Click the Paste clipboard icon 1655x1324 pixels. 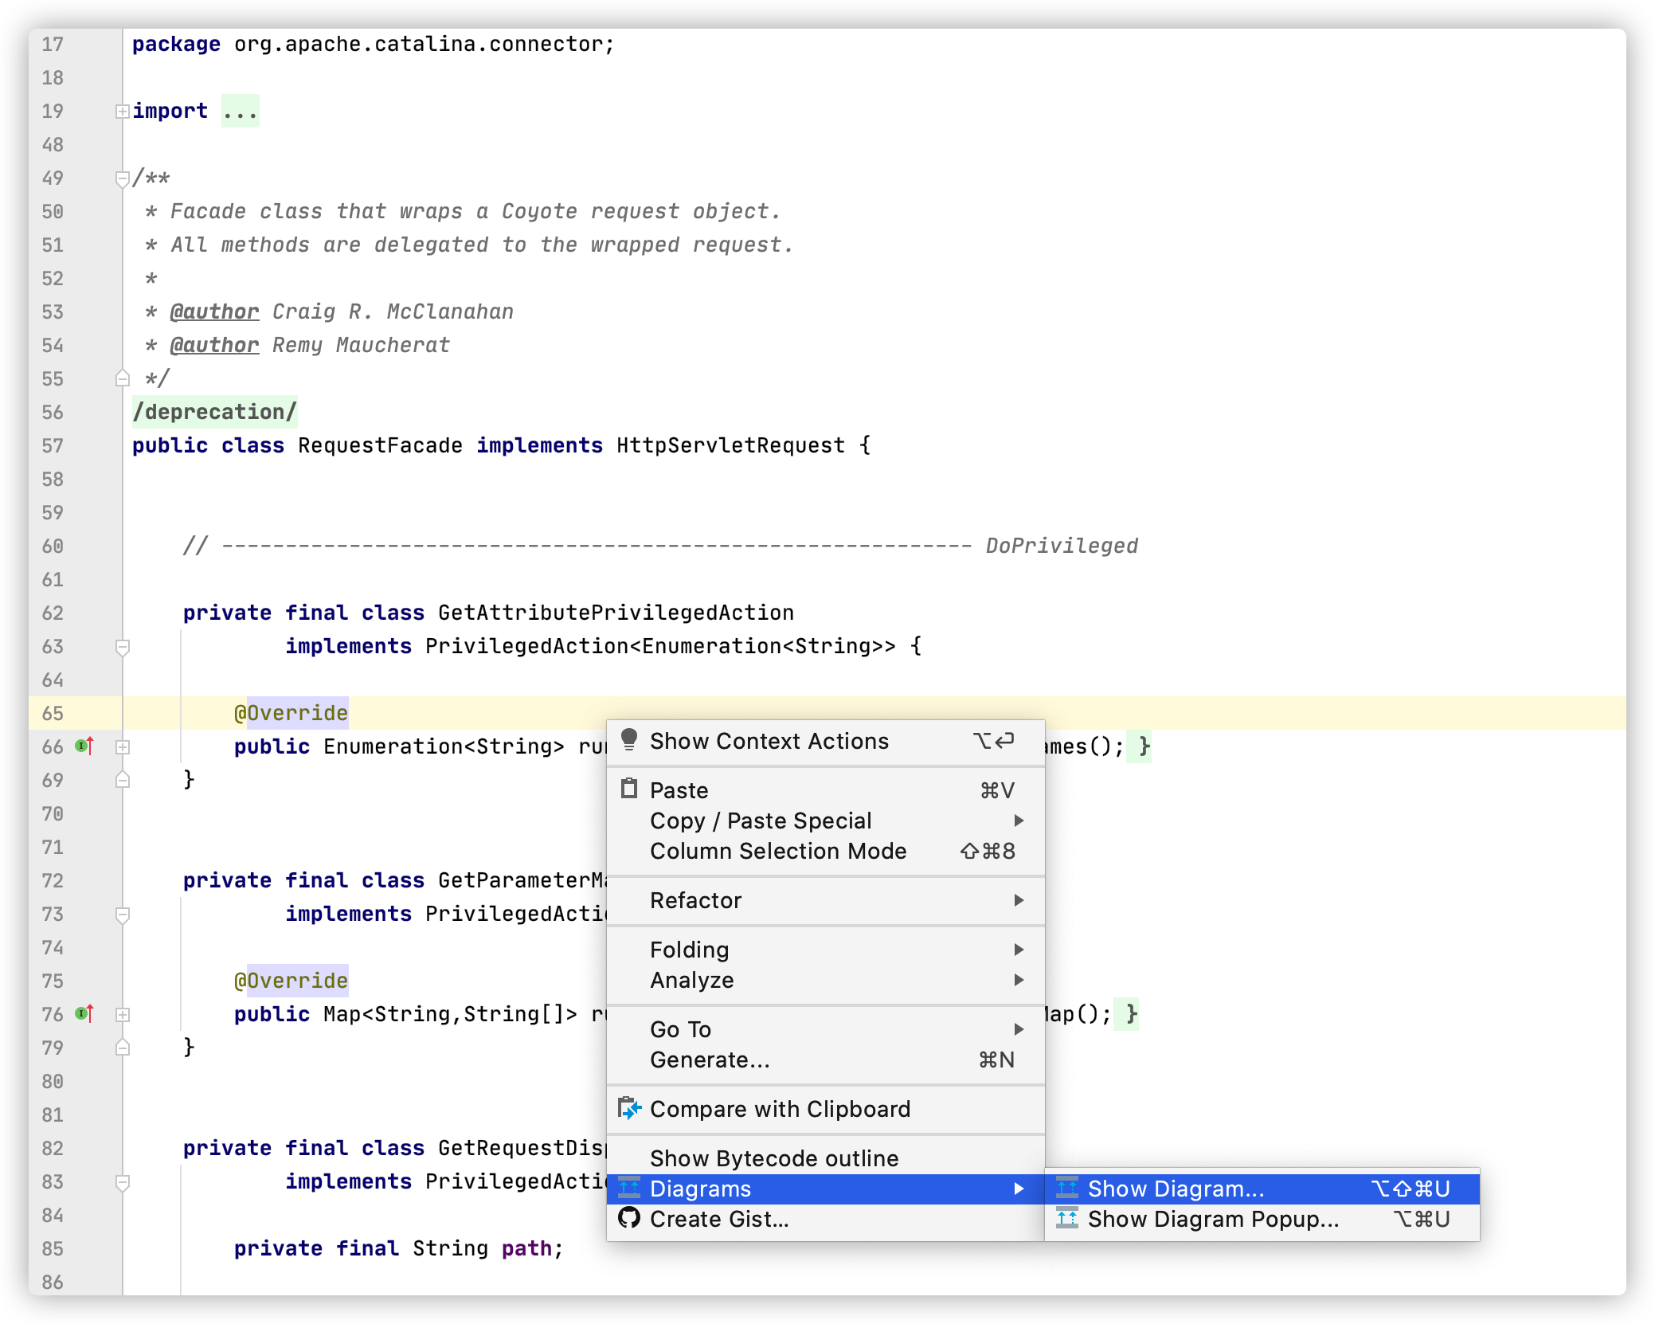coord(629,789)
